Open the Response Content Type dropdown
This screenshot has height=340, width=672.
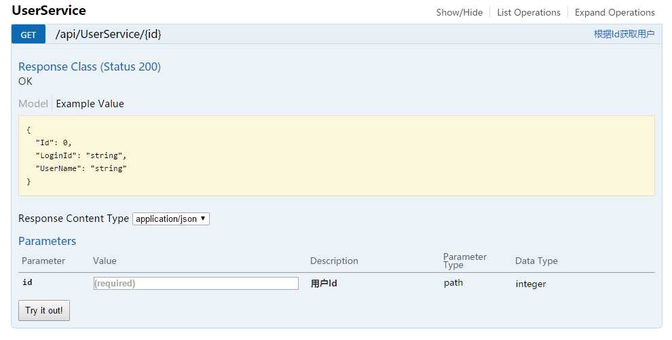(x=171, y=219)
